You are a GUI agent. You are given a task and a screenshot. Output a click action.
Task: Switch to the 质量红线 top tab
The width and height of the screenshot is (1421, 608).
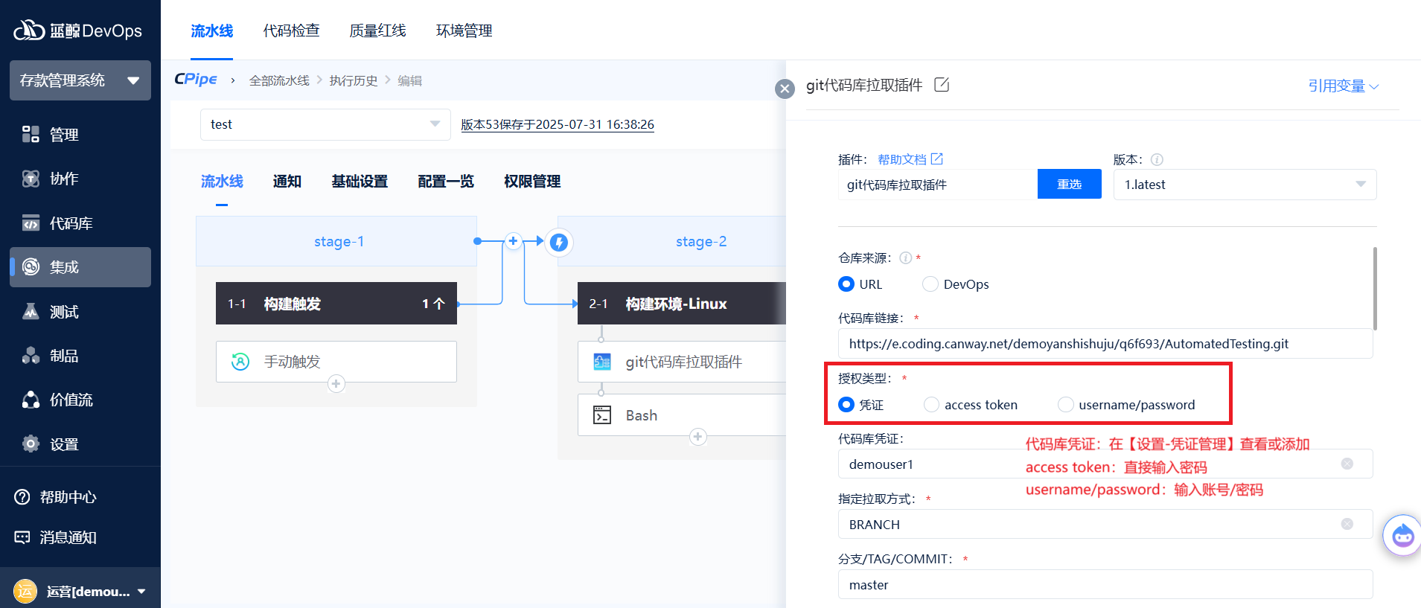click(x=377, y=31)
